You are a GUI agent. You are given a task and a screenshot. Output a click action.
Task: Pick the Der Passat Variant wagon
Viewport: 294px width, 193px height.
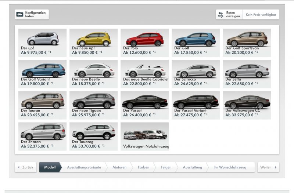[x=196, y=105]
